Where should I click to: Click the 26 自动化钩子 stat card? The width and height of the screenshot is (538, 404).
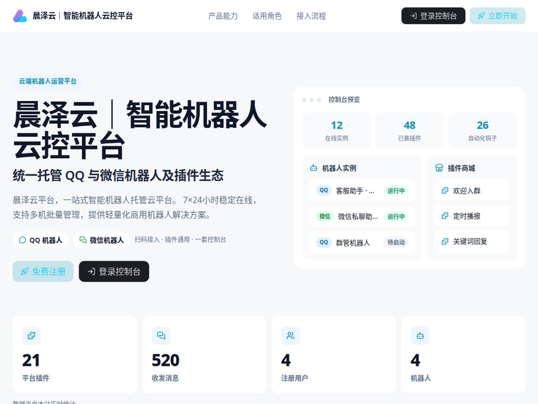[482, 131]
